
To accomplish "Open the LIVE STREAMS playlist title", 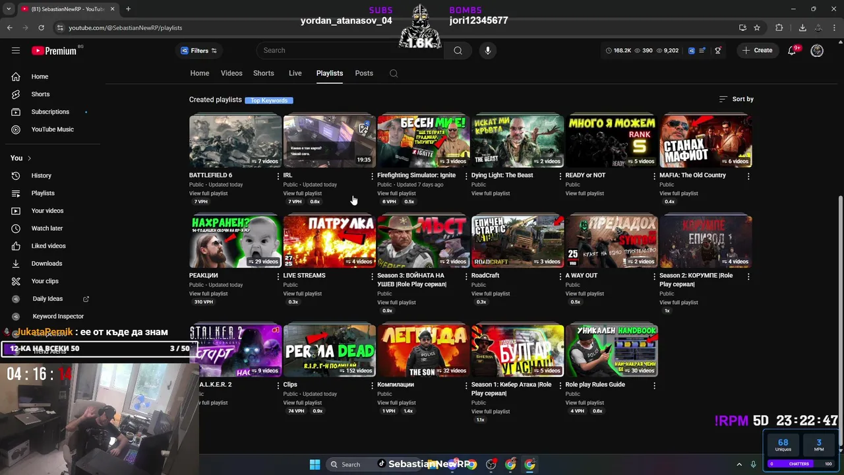I will (304, 275).
